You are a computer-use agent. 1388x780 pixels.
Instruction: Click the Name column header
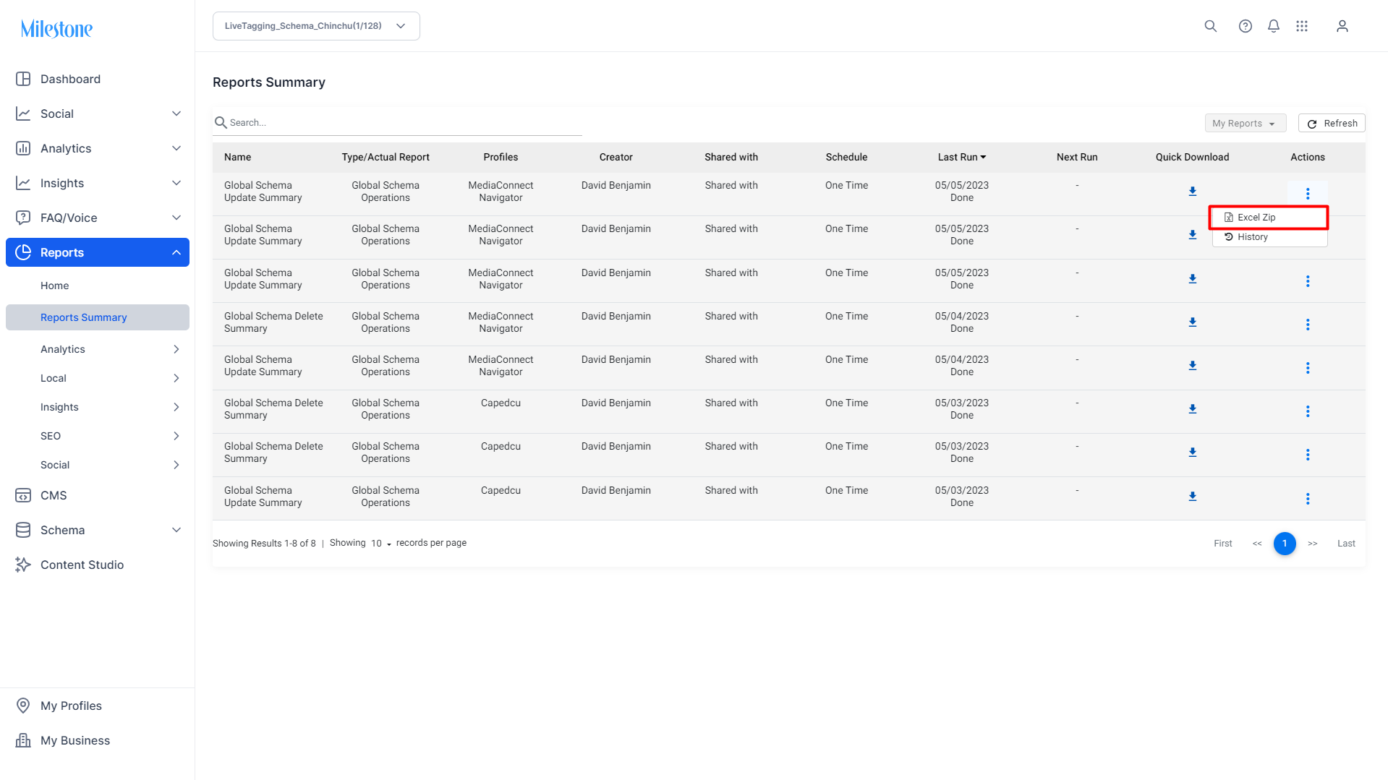[238, 157]
